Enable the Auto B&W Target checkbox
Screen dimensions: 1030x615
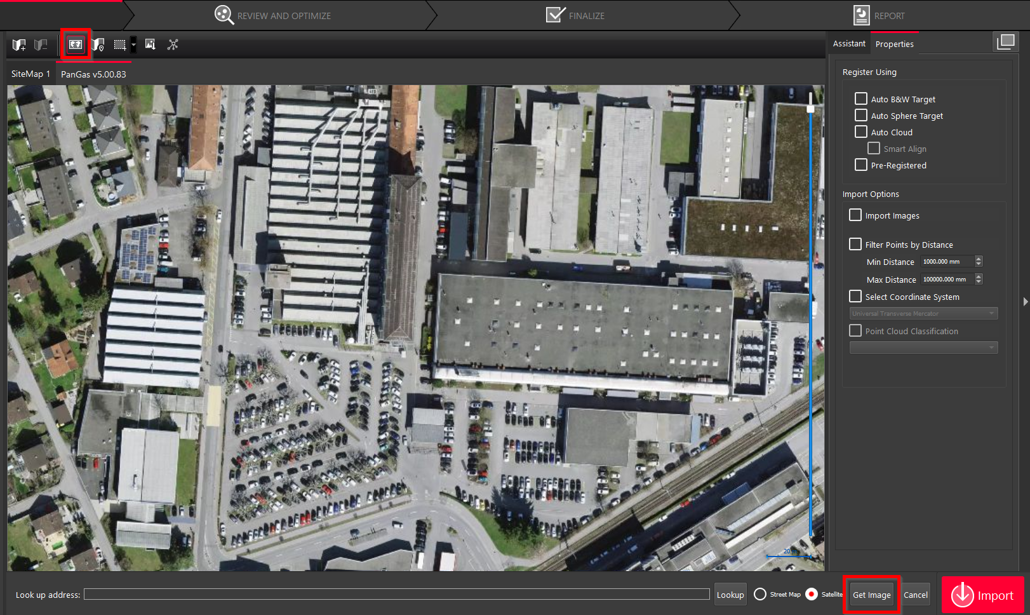click(x=861, y=99)
